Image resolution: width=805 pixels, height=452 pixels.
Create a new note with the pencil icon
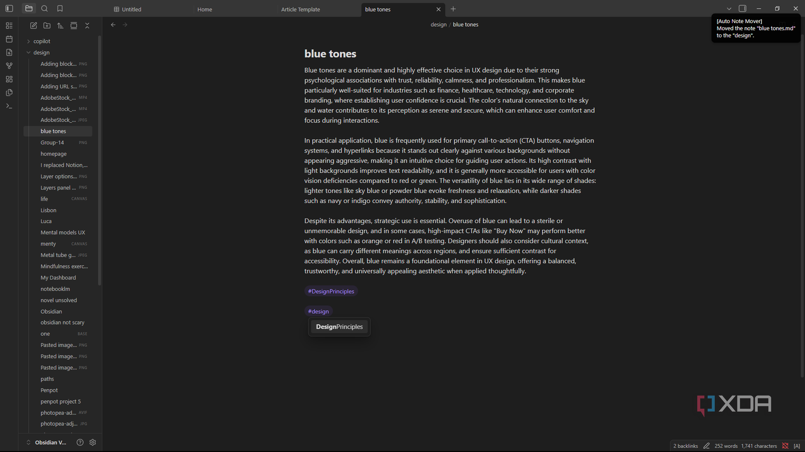click(34, 26)
